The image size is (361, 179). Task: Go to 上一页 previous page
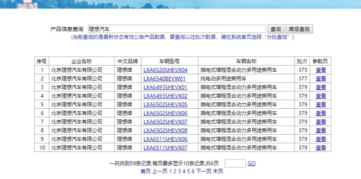pos(160,171)
